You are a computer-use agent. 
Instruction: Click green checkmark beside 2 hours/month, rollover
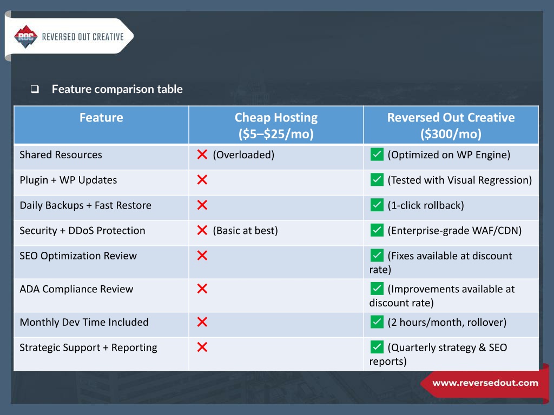(x=377, y=322)
